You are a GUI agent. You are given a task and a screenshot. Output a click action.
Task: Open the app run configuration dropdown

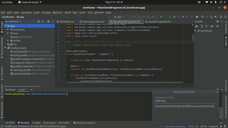point(119,17)
